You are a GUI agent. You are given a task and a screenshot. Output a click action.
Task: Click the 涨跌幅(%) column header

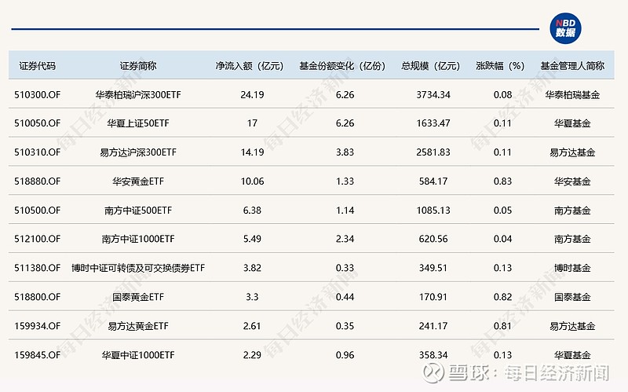coord(500,66)
